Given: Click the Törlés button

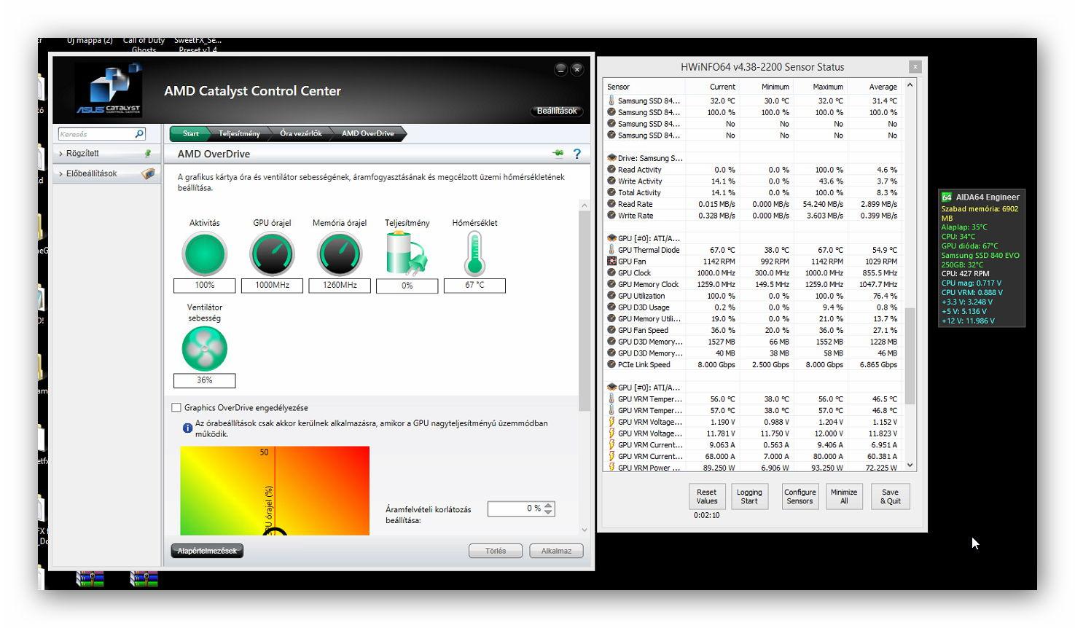Looking at the screenshot, I should (496, 551).
